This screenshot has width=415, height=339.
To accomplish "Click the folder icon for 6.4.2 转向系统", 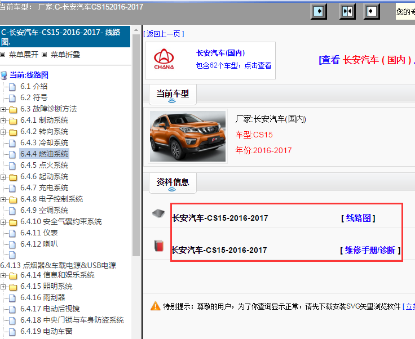I will click(x=13, y=132).
